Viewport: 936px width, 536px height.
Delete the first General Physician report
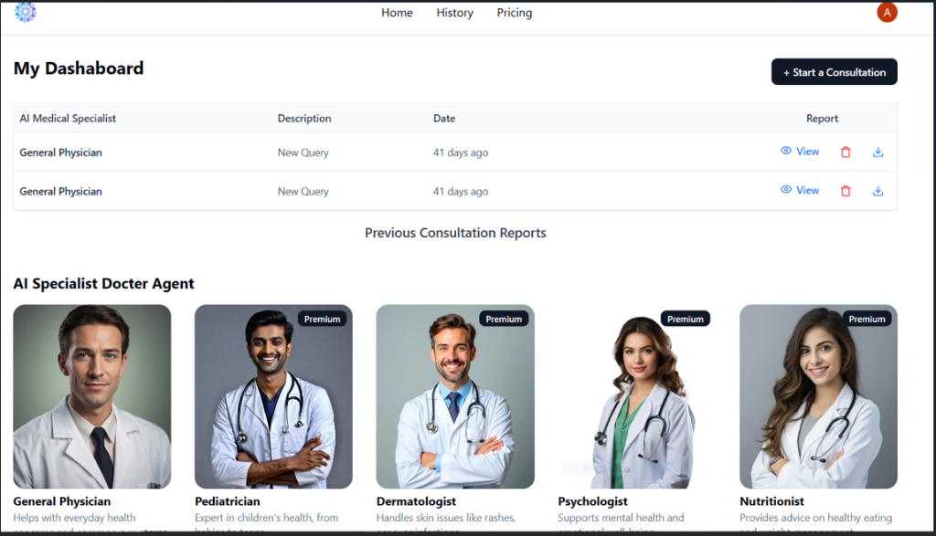846,152
